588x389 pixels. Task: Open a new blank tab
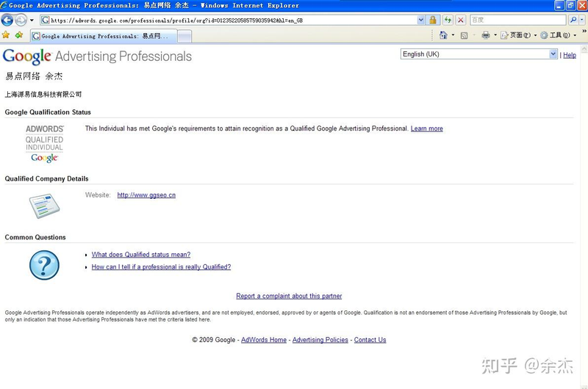184,36
